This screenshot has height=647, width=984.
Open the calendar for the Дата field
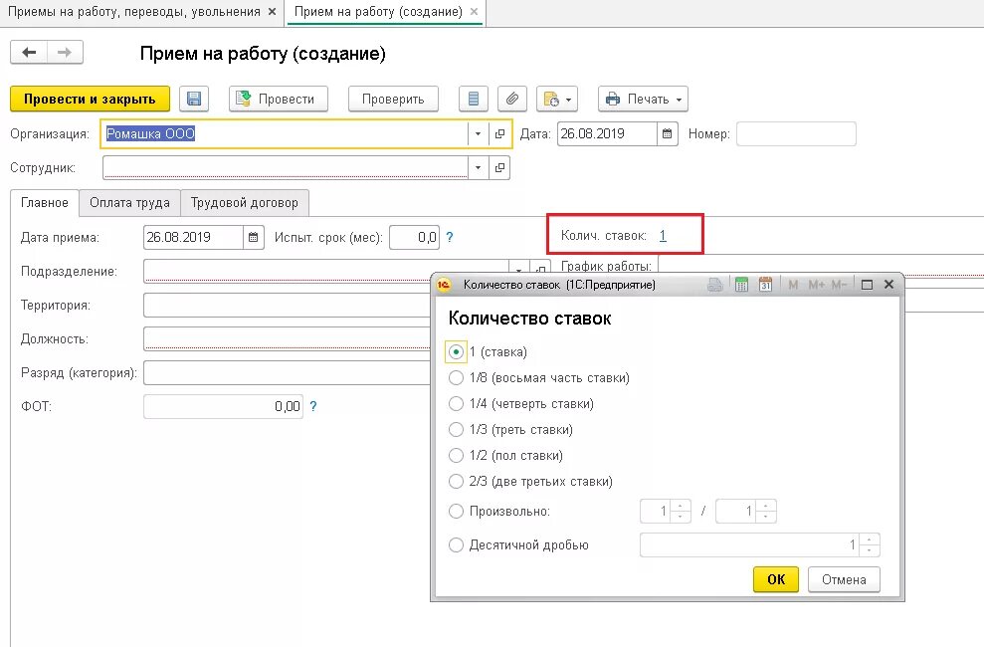667,133
